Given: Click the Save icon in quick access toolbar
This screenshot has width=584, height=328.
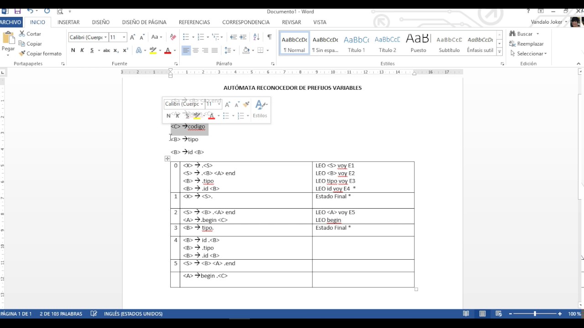Looking at the screenshot, I should tap(17, 11).
